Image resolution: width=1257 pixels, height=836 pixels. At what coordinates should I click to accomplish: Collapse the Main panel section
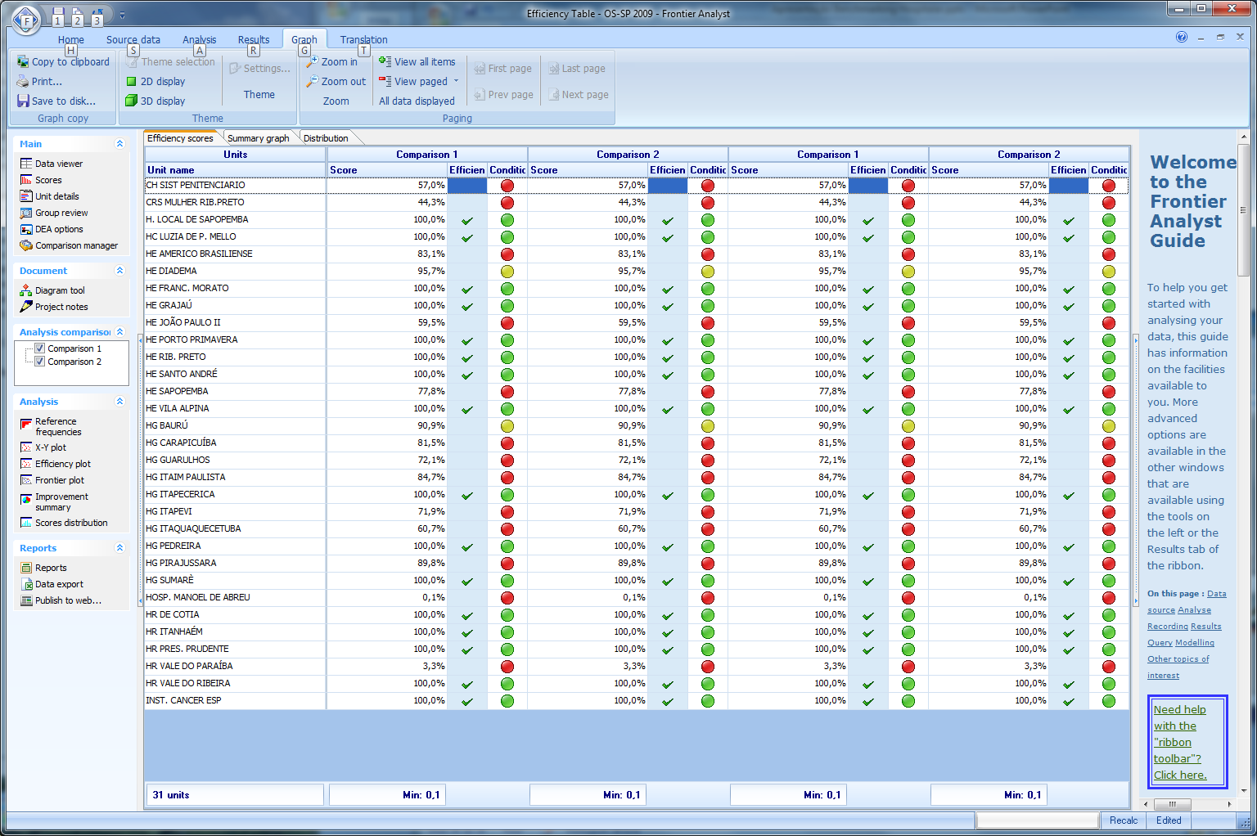point(119,144)
